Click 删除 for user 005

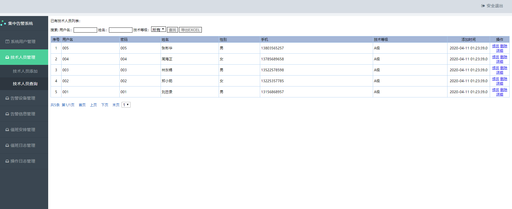coord(504,46)
